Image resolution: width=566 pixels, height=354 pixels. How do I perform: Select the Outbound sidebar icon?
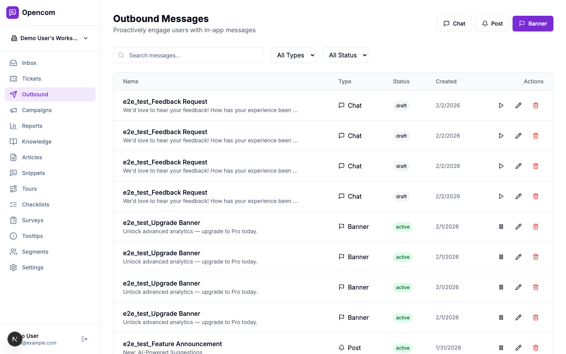click(13, 94)
